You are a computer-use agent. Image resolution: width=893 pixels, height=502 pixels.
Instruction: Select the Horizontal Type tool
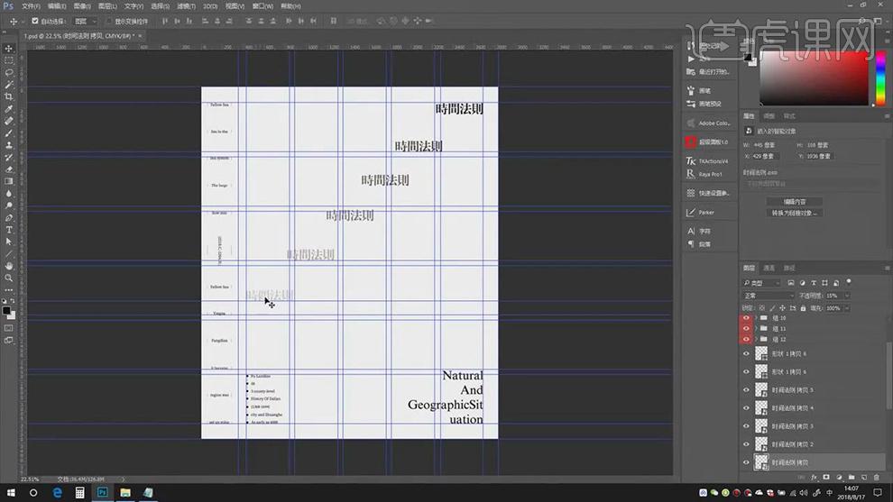pyautogui.click(x=8, y=230)
